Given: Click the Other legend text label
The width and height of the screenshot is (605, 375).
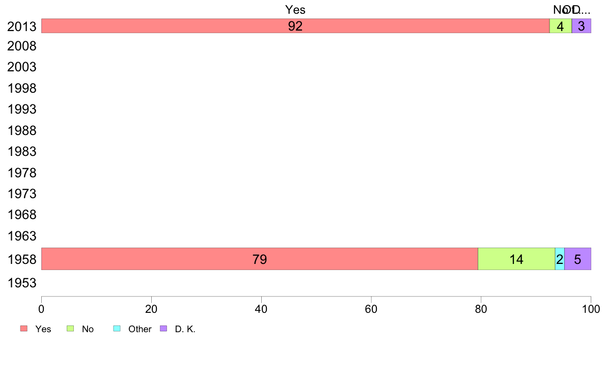Looking at the screenshot, I should coord(140,329).
